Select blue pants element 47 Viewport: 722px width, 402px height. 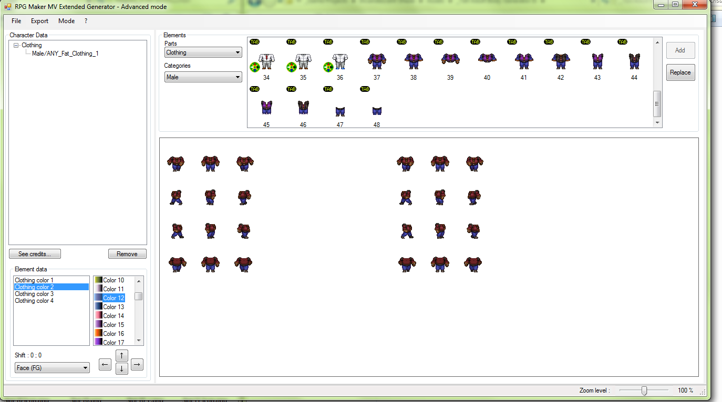[x=340, y=111]
